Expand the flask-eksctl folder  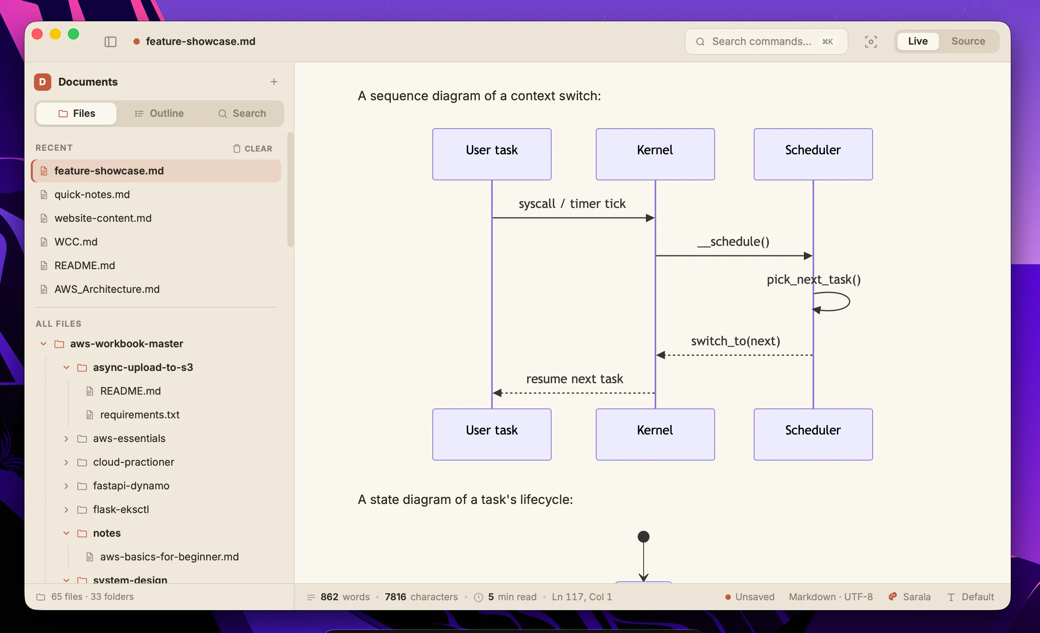(x=66, y=510)
